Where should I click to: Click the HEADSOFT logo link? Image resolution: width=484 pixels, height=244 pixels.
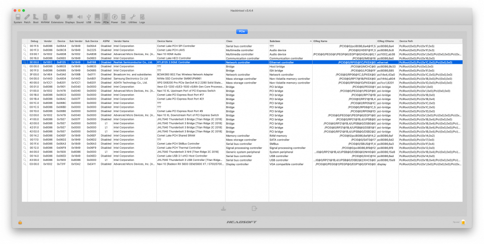pos(242,222)
